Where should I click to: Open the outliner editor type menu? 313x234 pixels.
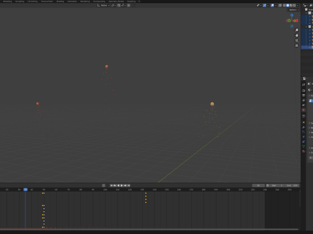click(x=305, y=5)
